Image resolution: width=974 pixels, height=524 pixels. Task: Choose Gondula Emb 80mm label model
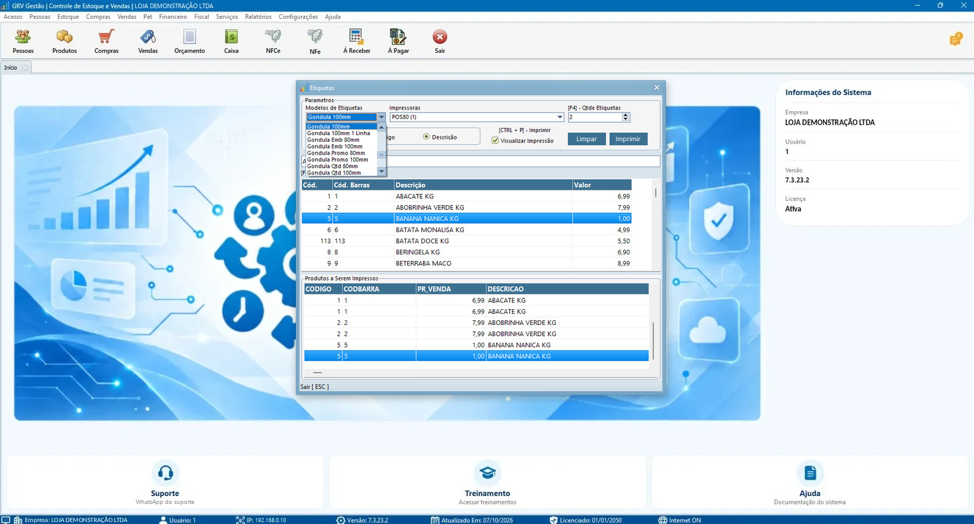[333, 140]
